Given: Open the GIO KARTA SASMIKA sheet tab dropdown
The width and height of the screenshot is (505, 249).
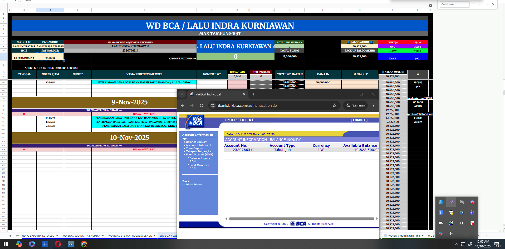Looking at the screenshot, I should click(103, 236).
